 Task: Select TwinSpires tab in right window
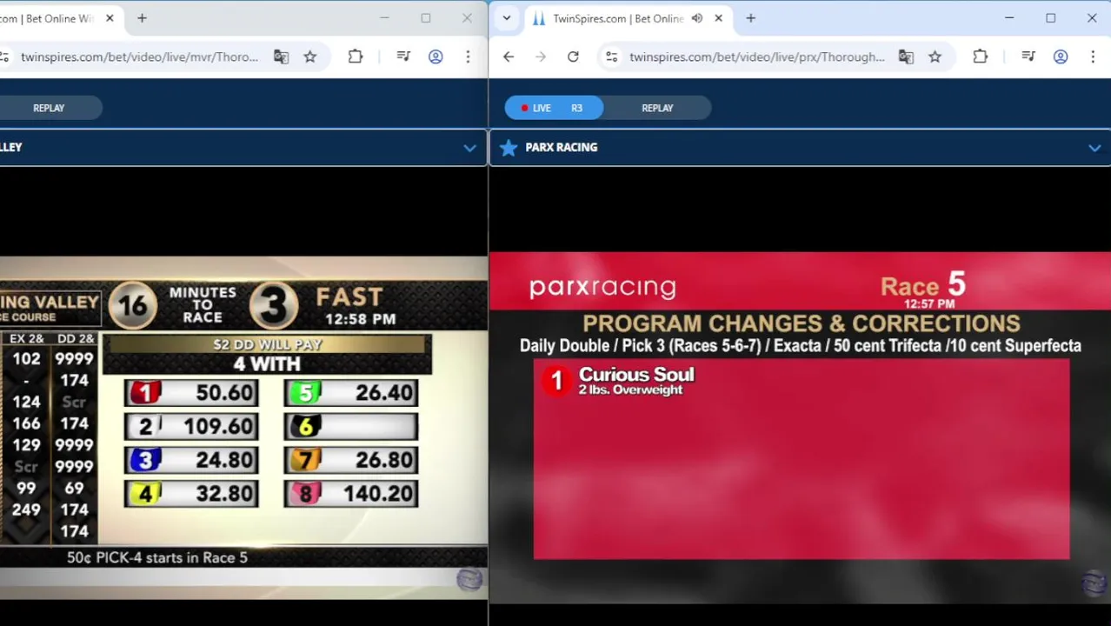coord(617,18)
